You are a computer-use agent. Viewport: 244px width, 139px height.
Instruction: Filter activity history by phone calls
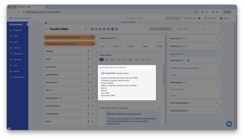(x=107, y=60)
